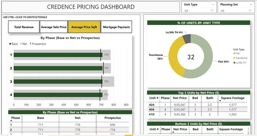Click the CREDENCE PRICING DASHBOARD title

pyautogui.click(x=91, y=7)
